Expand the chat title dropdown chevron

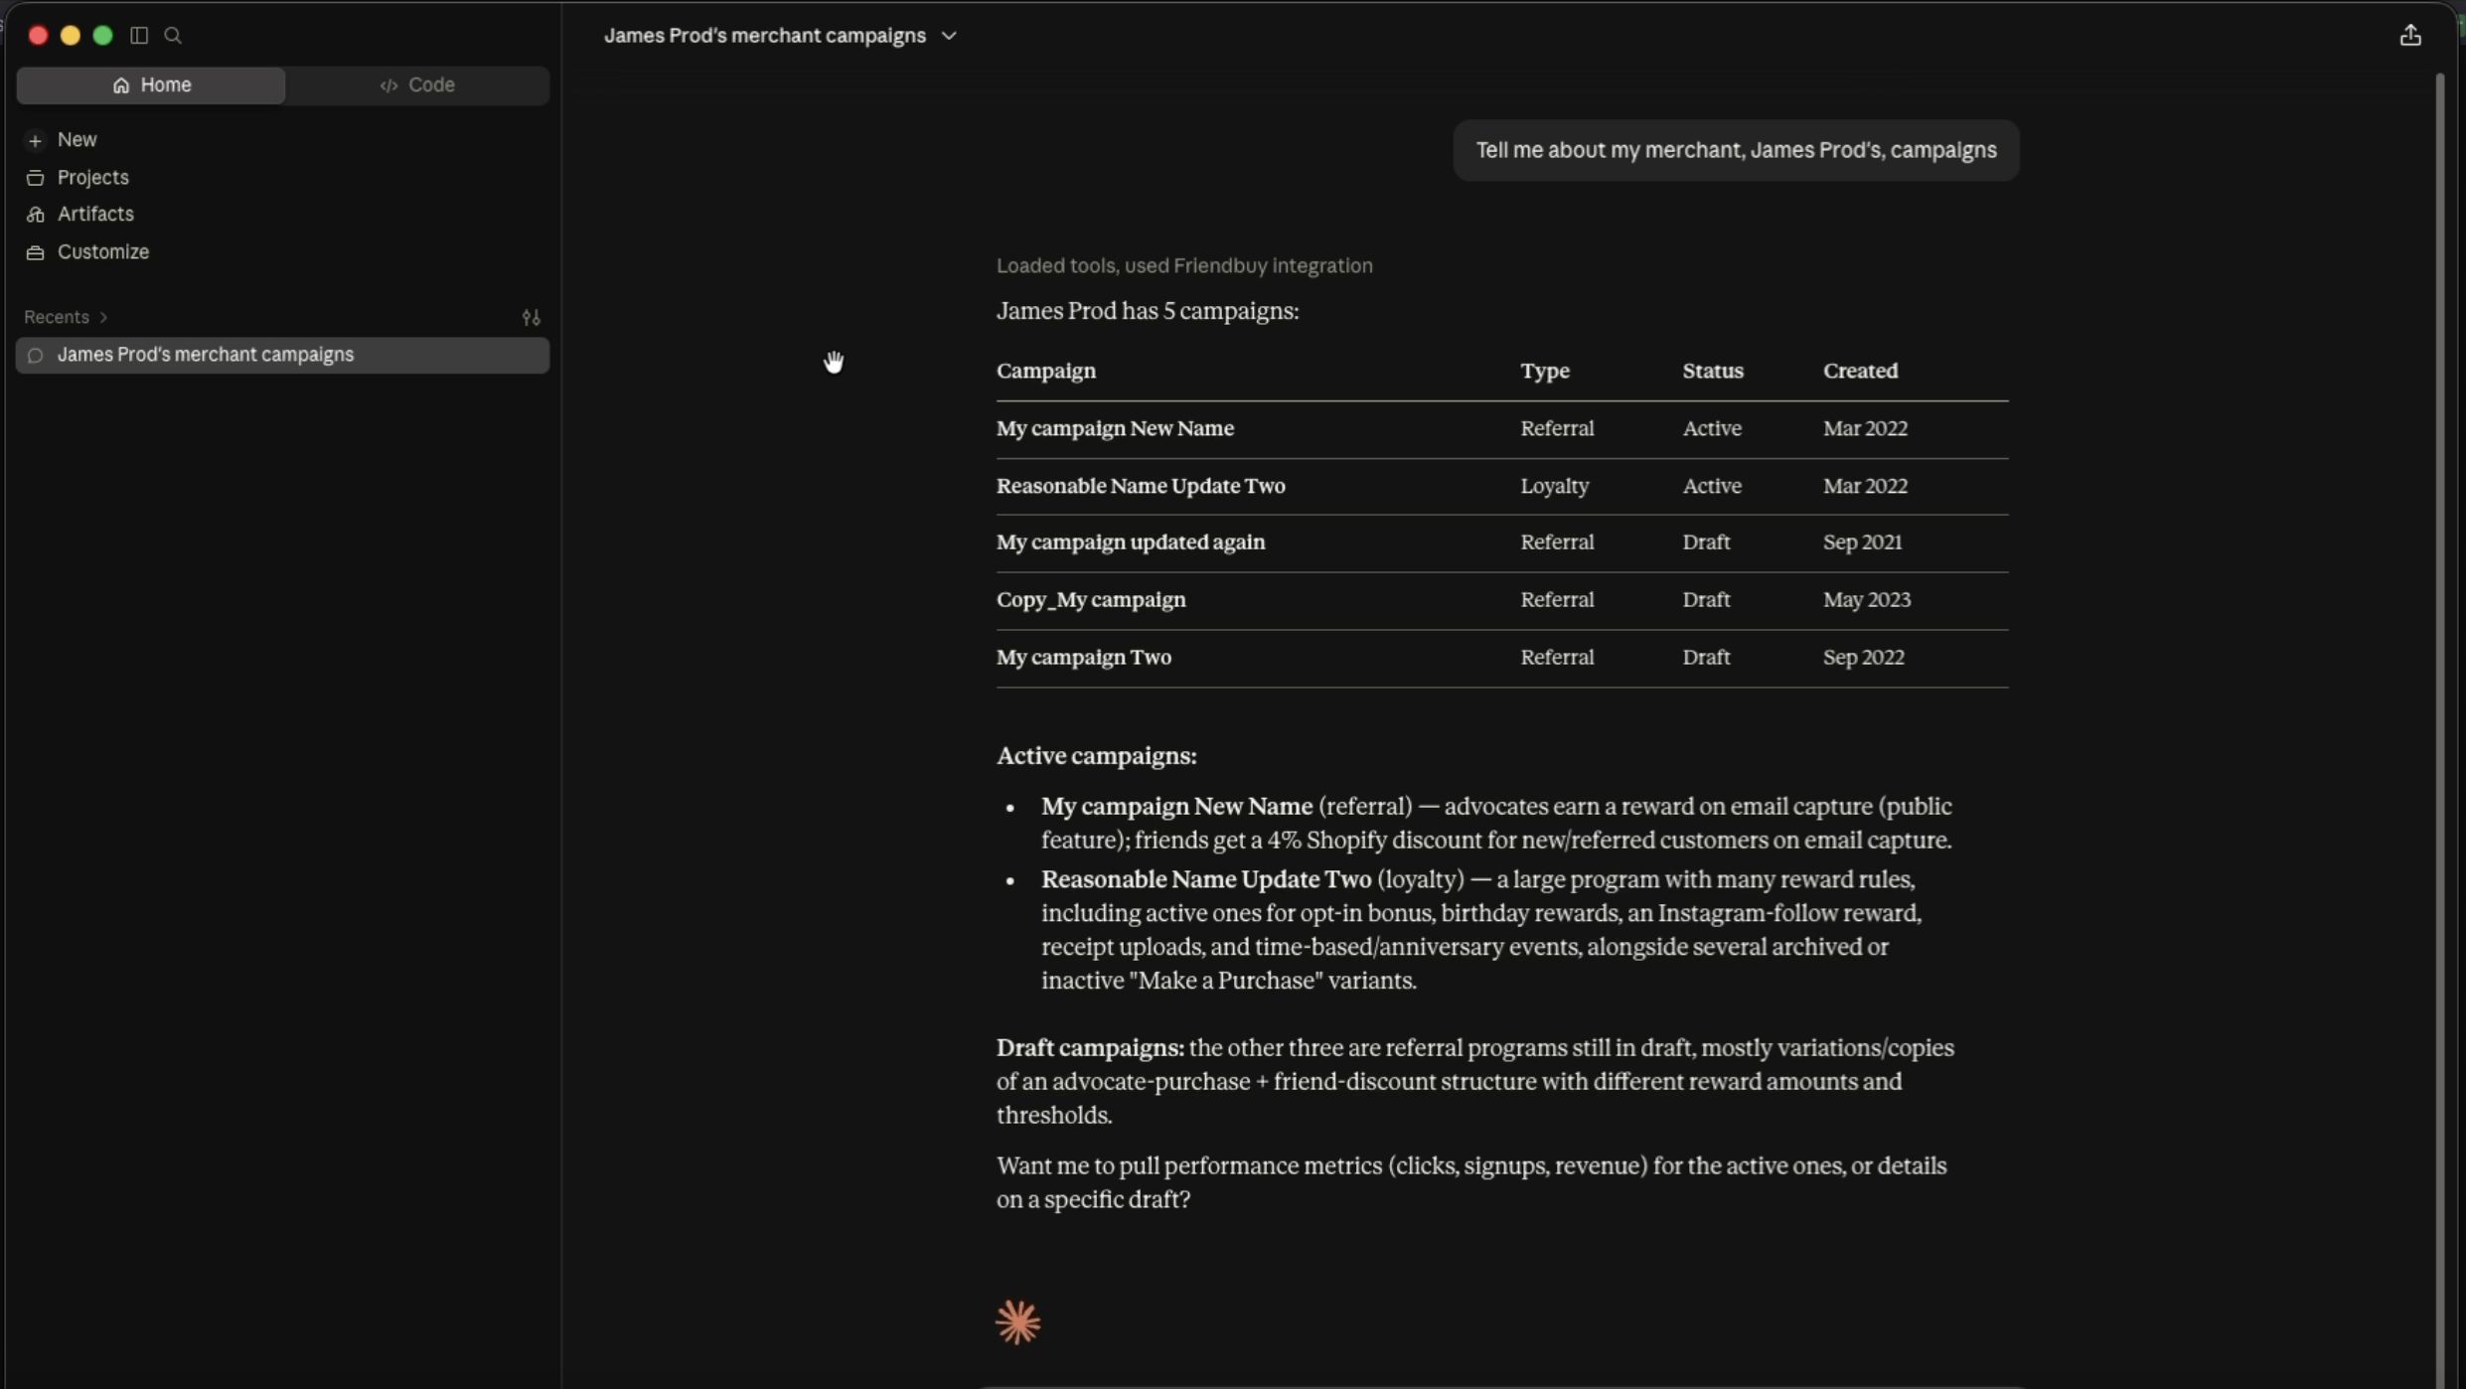(949, 36)
